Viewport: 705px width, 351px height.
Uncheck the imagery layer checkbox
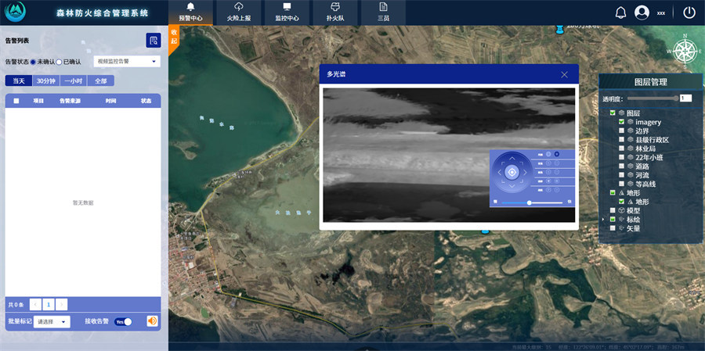[x=621, y=122]
